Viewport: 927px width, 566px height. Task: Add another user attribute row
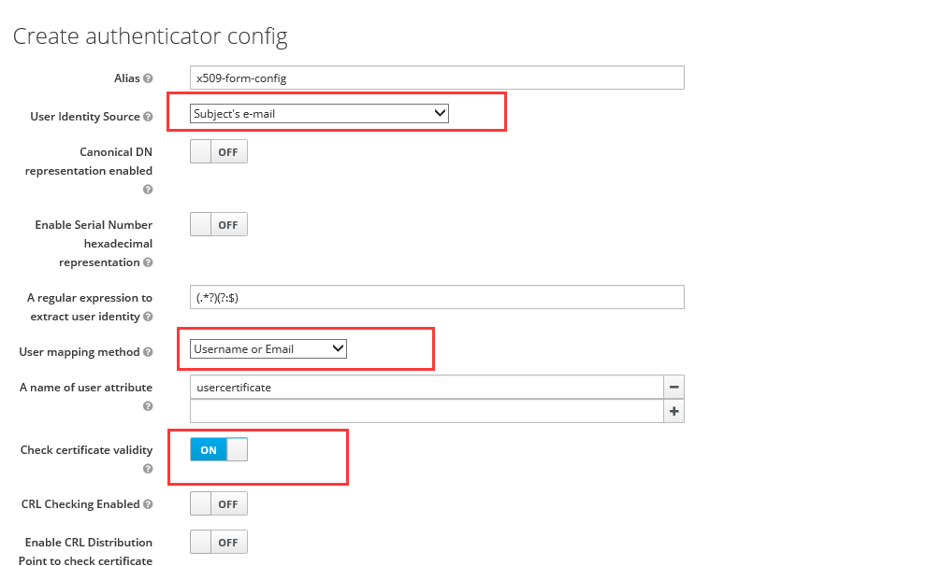pyautogui.click(x=674, y=411)
